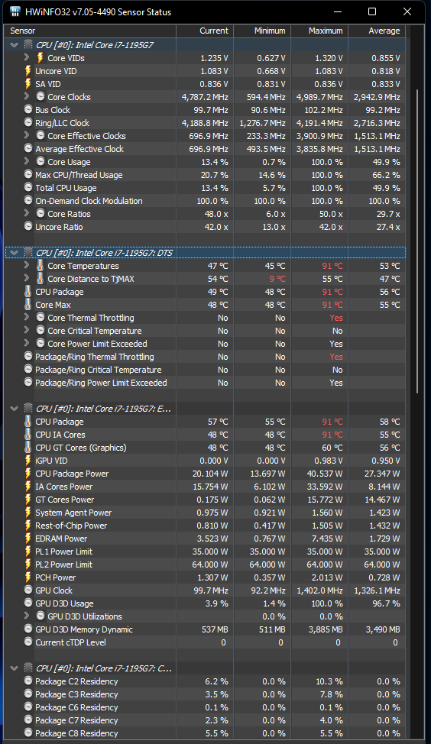Screen dimensions: 431x744
Task: Click the icon next to Average Effective Clock
Action: point(28,148)
